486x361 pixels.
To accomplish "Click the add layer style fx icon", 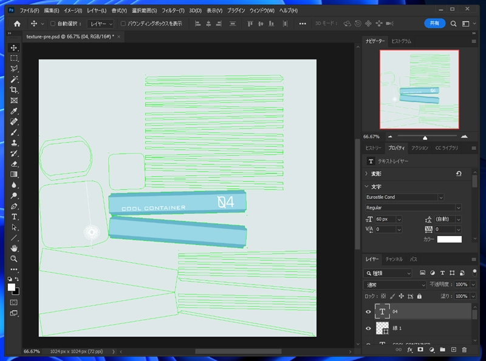I will pyautogui.click(x=409, y=349).
